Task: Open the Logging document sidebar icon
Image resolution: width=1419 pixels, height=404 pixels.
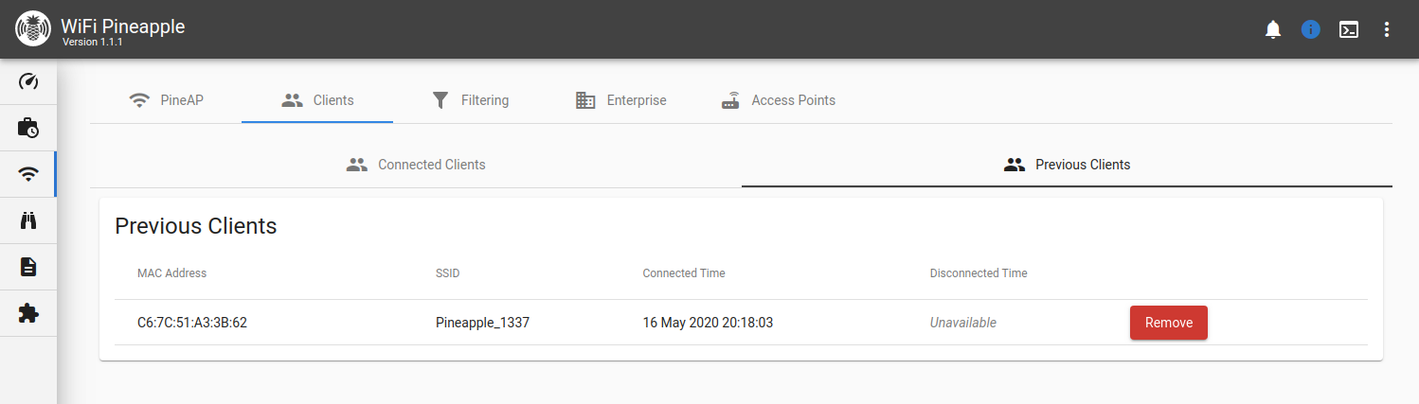Action: [x=28, y=267]
